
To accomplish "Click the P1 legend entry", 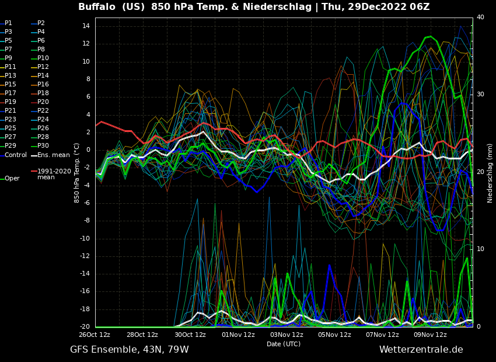I will tap(8, 23).
